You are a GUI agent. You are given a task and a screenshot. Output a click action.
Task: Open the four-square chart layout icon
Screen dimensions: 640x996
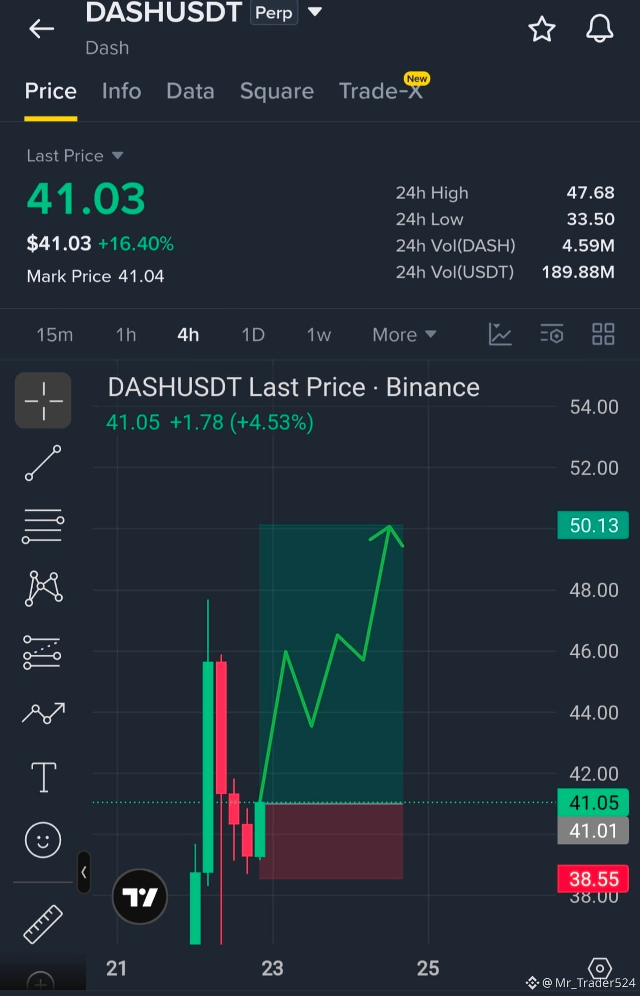(x=603, y=334)
